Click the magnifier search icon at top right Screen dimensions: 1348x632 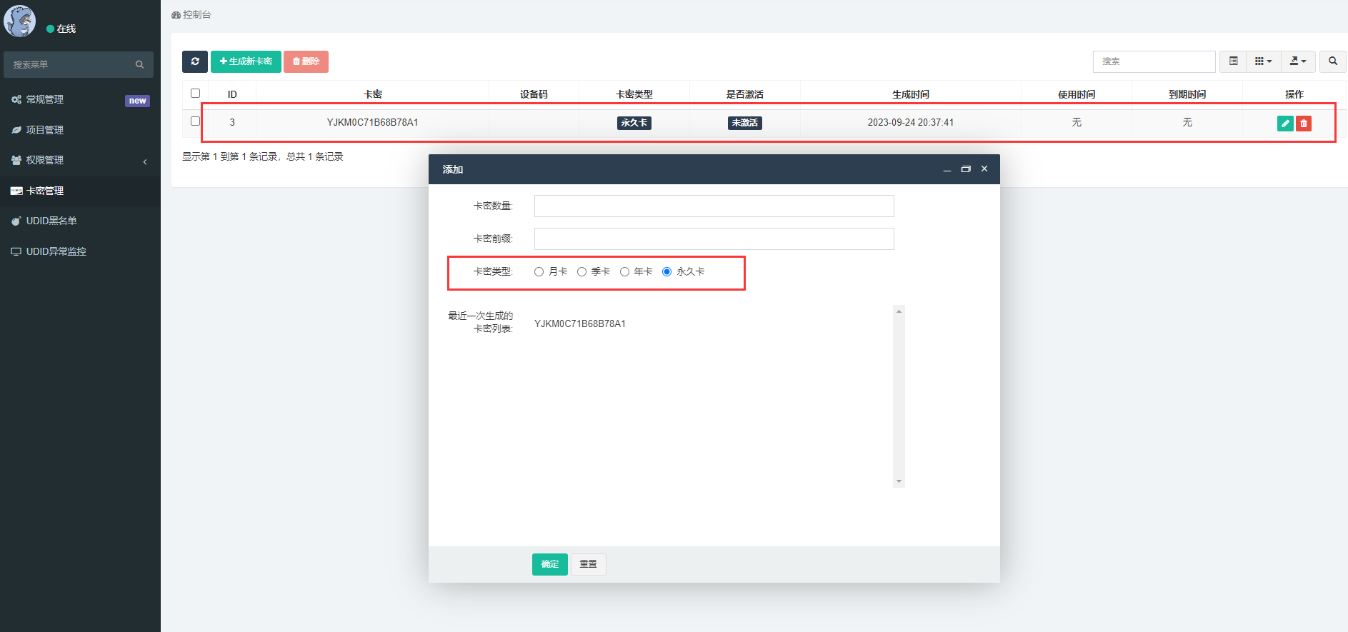[x=1332, y=61]
